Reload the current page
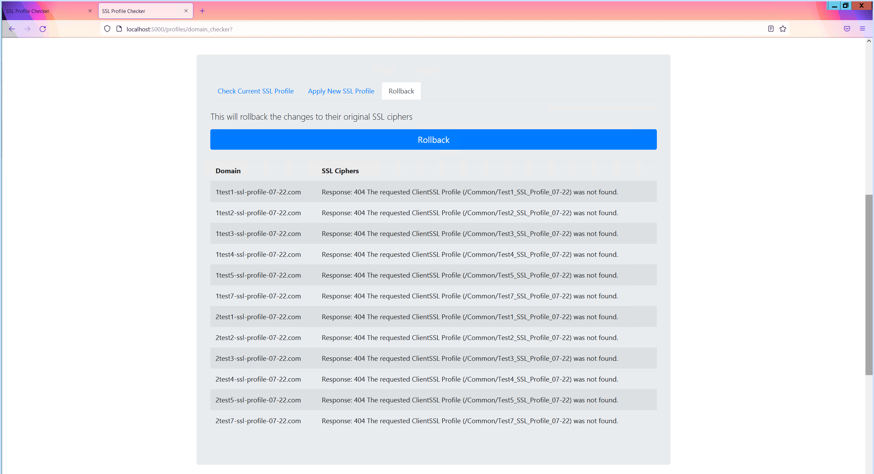This screenshot has height=474, width=874. (43, 29)
